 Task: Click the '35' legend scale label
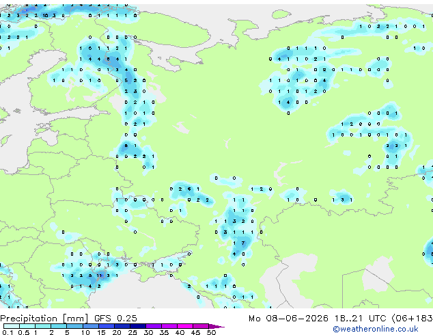(164, 332)
